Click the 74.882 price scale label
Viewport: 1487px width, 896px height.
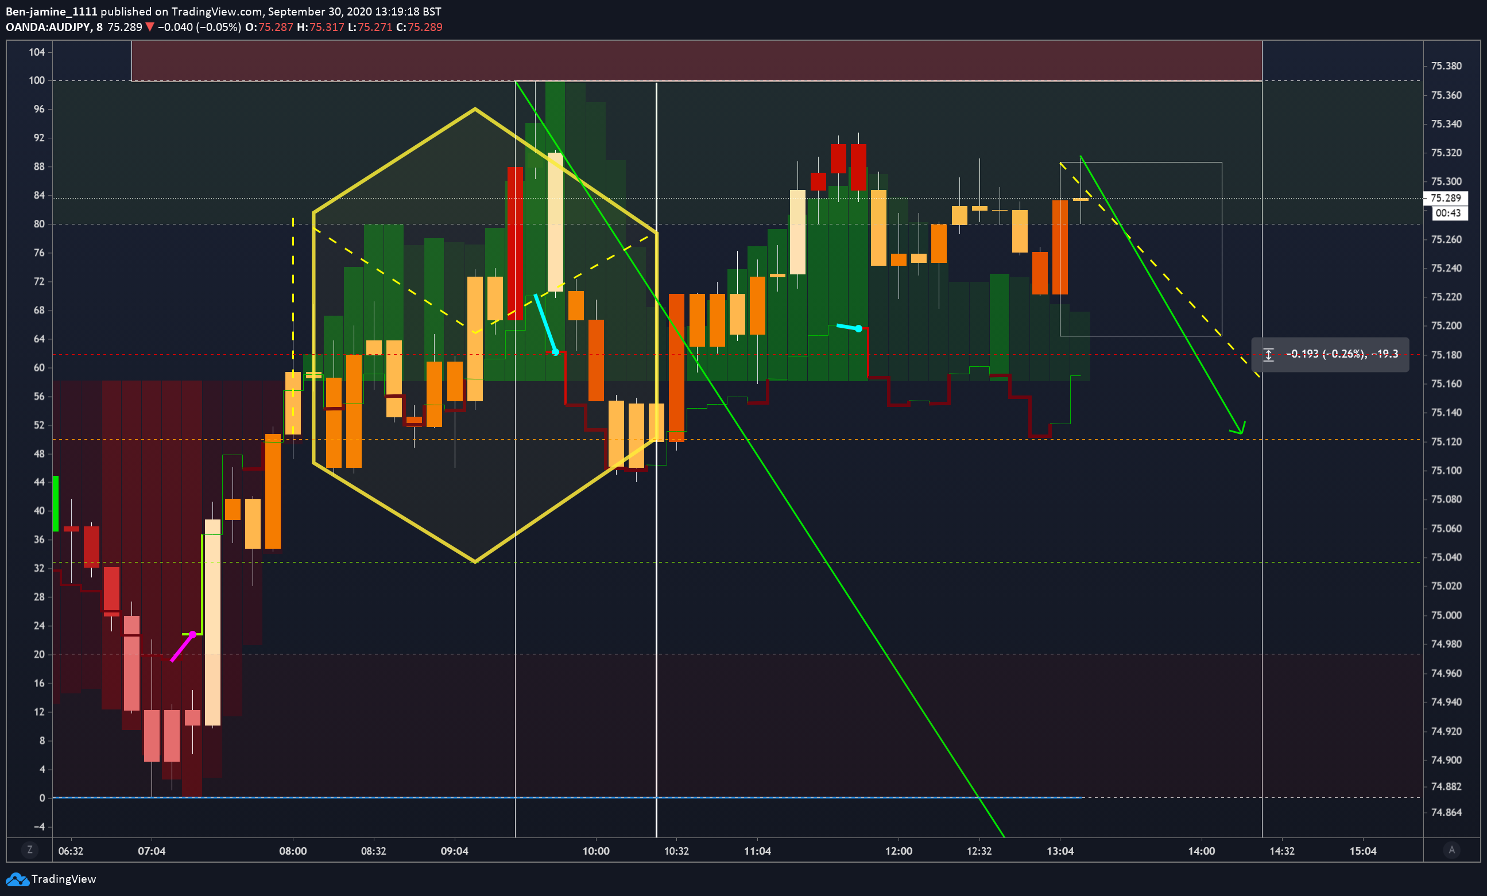[1446, 786]
